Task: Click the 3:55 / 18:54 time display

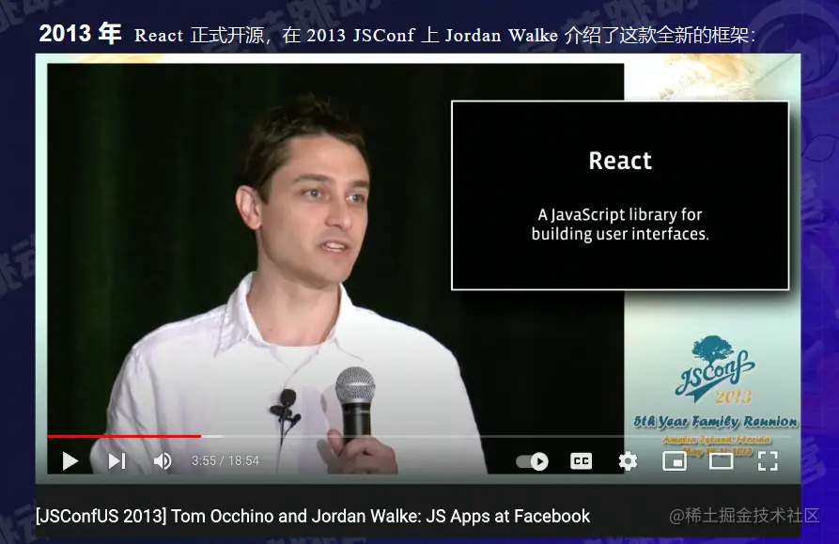Action: [225, 460]
